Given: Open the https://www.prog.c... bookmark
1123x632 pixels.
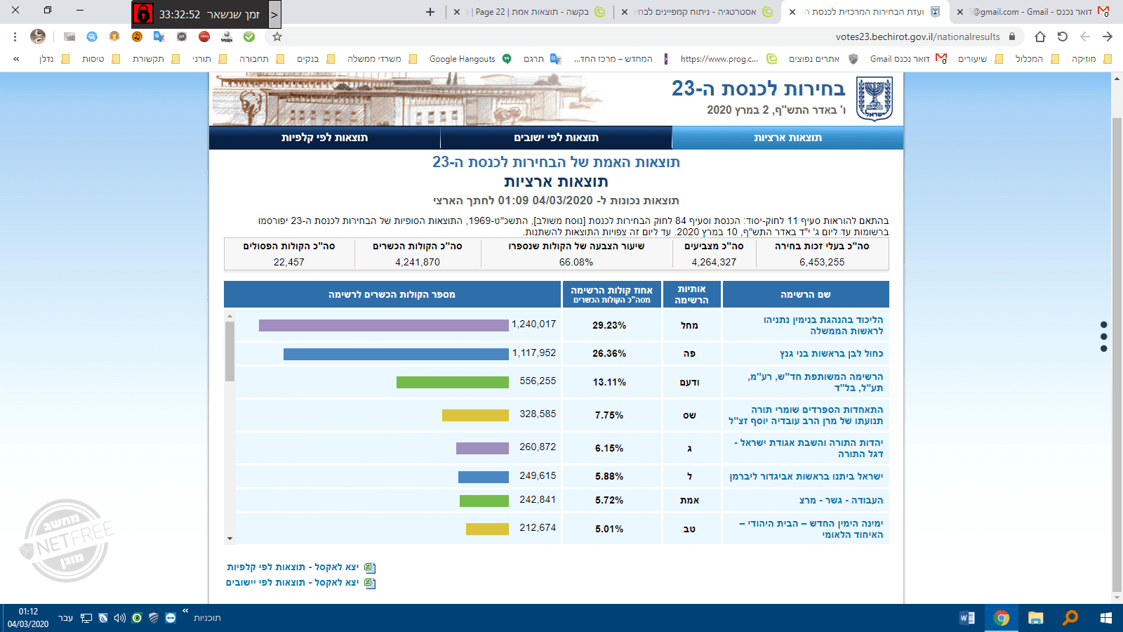Looking at the screenshot, I should (729, 59).
